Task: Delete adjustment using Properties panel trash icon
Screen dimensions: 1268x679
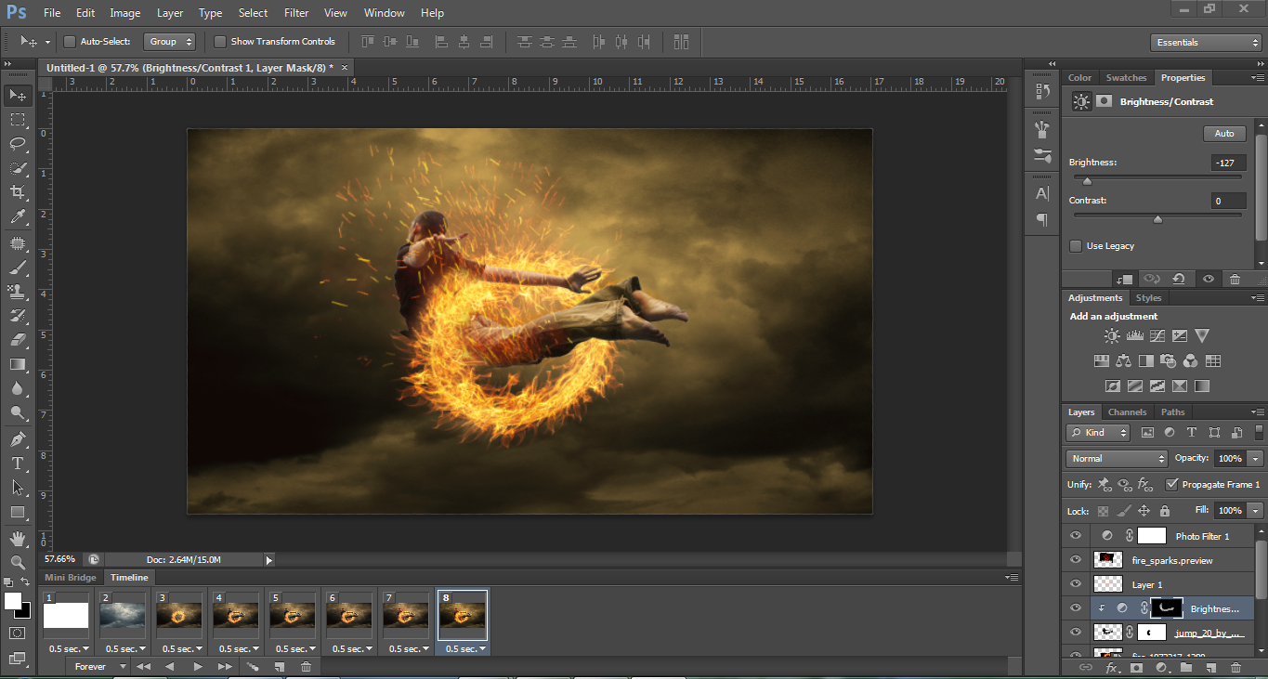Action: coord(1235,279)
